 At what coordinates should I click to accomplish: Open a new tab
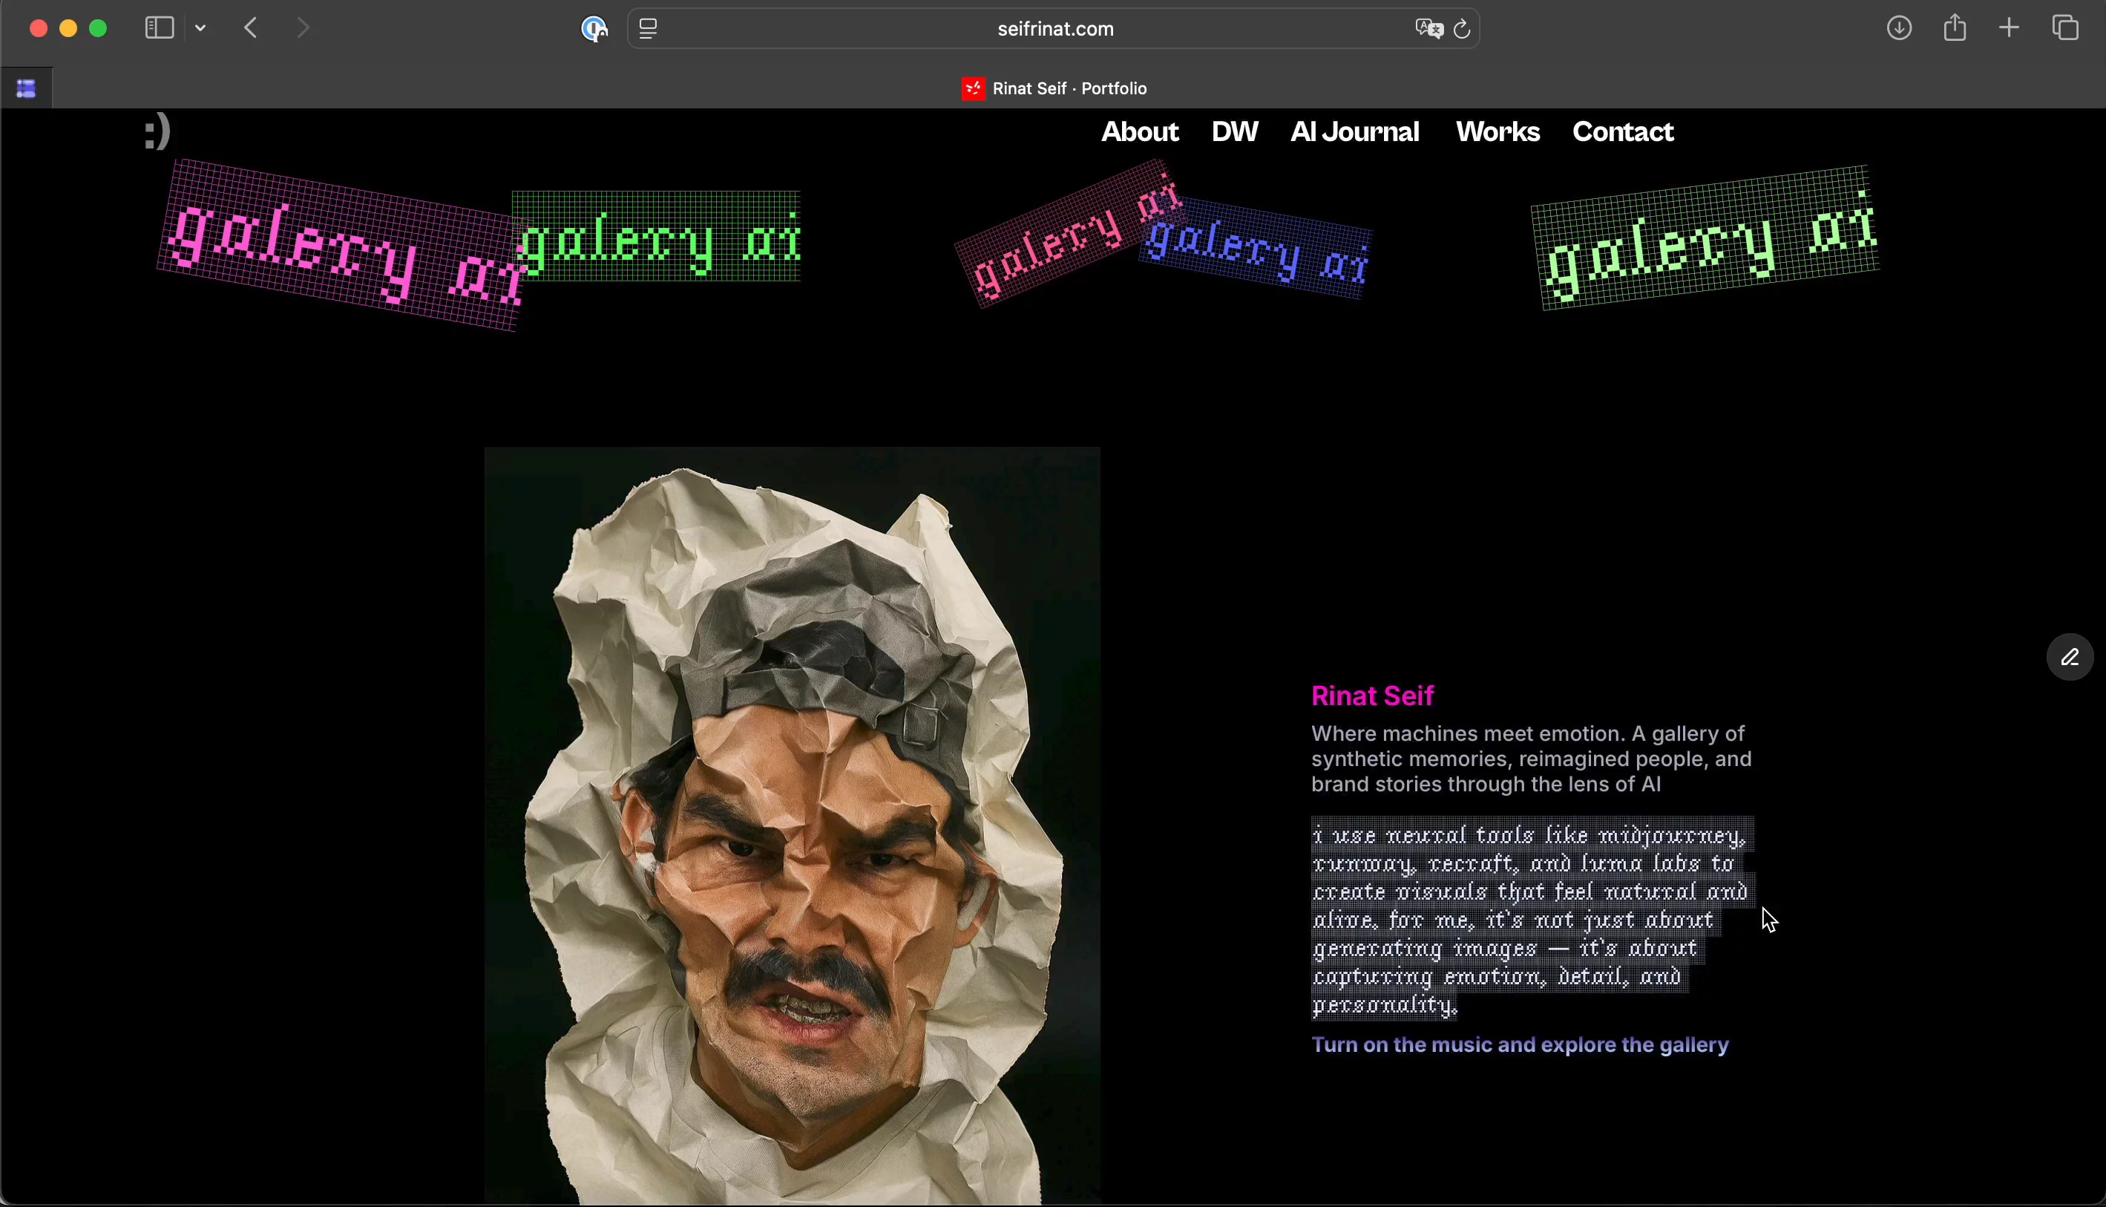[2009, 29]
